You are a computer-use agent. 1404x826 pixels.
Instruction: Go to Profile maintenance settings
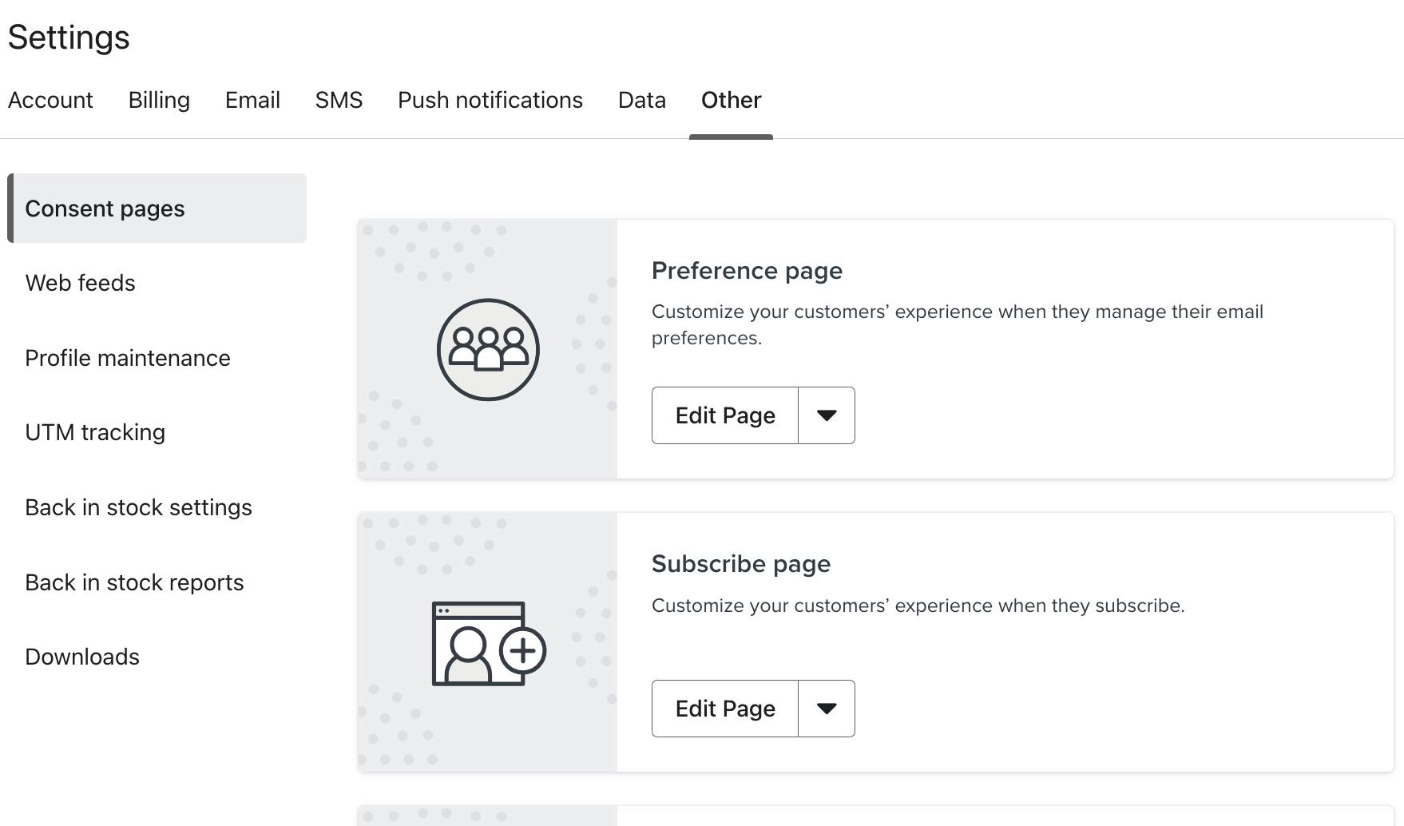pos(128,358)
